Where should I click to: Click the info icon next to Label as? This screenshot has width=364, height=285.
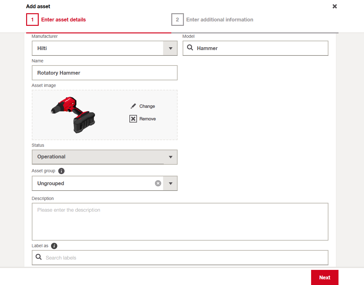[54, 246]
